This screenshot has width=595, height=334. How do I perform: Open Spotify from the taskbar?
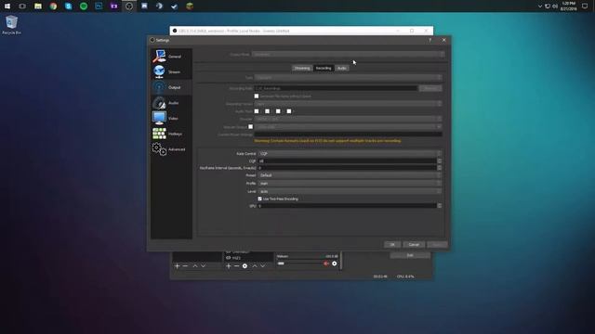coord(84,6)
